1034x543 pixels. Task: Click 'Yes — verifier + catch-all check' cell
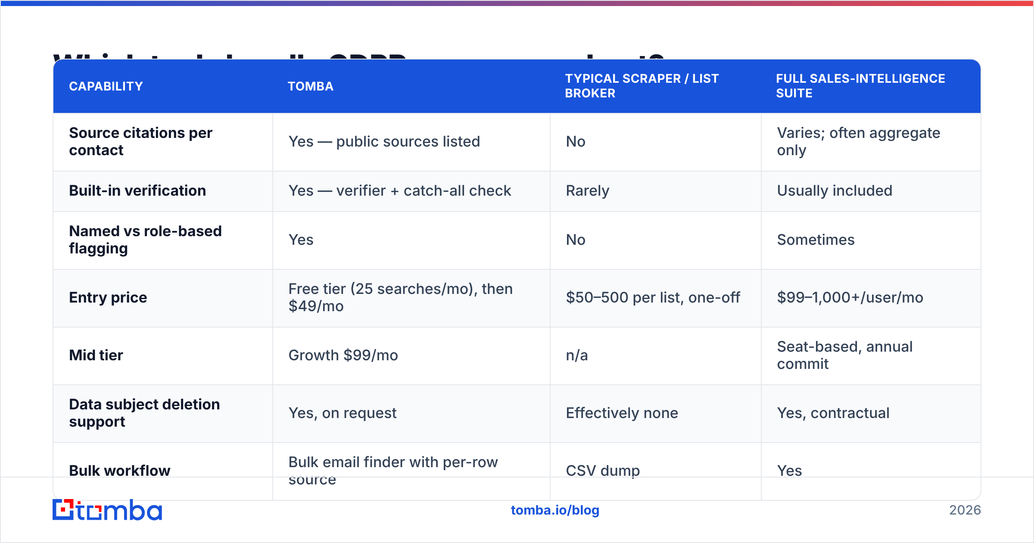pos(400,190)
